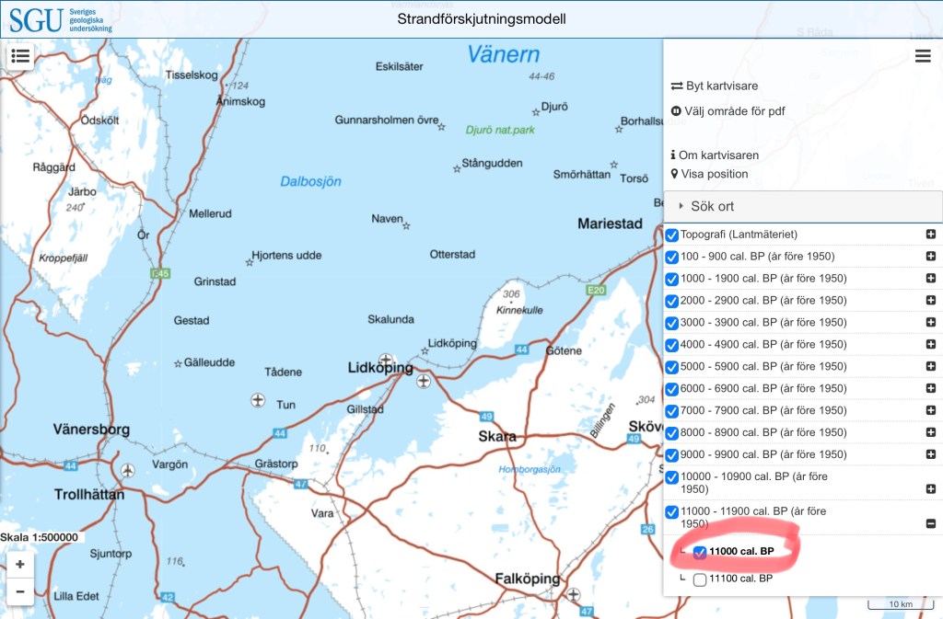This screenshot has width=943, height=619.
Task: Toggle the 5000 - 5900 cal. BP layer
Action: [672, 367]
